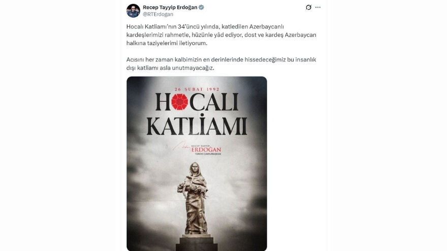Screen dimensions: 447x251
Task: Click the red flower emblem in HOCALI
Action: pos(180,102)
